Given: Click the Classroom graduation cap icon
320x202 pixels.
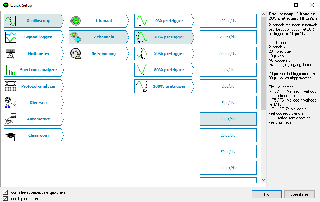Looking at the screenshot, I should click(10, 135).
